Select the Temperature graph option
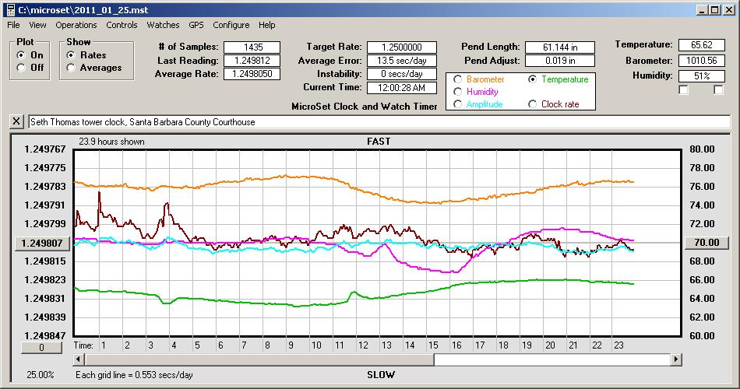 532,79
